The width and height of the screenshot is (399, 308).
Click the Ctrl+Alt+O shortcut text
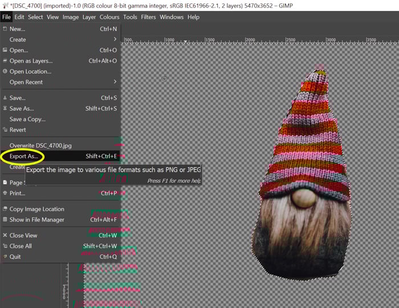103,61
